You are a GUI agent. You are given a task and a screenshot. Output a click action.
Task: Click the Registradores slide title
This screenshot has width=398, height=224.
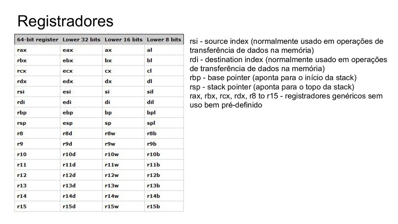click(x=65, y=21)
